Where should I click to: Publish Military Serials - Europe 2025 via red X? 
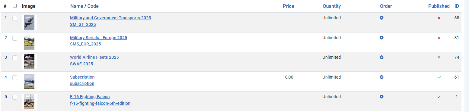point(439,38)
